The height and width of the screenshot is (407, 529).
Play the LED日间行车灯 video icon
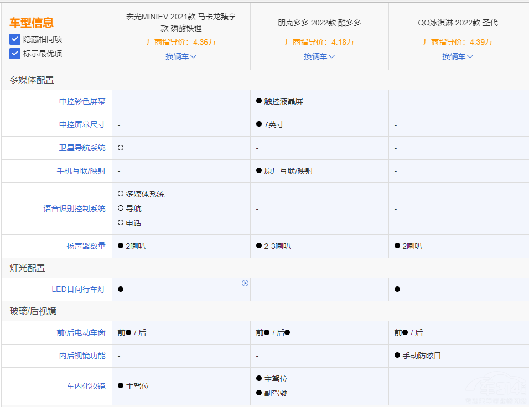pos(245,283)
